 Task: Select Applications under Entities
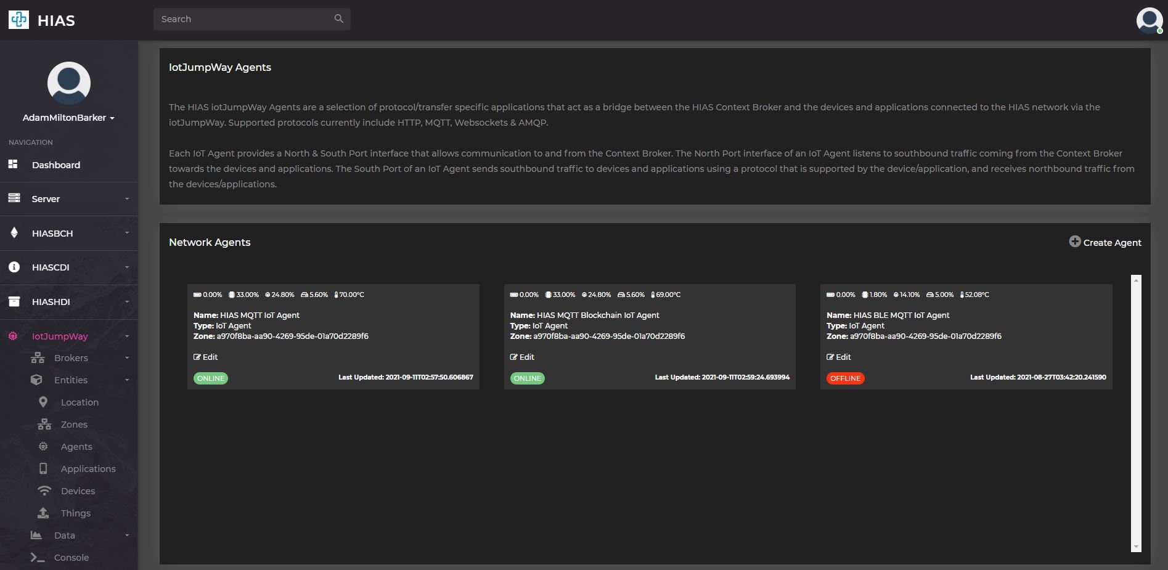(88, 468)
